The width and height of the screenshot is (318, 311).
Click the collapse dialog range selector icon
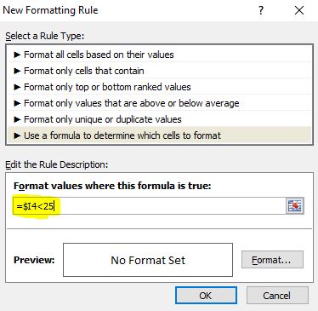[x=295, y=206]
